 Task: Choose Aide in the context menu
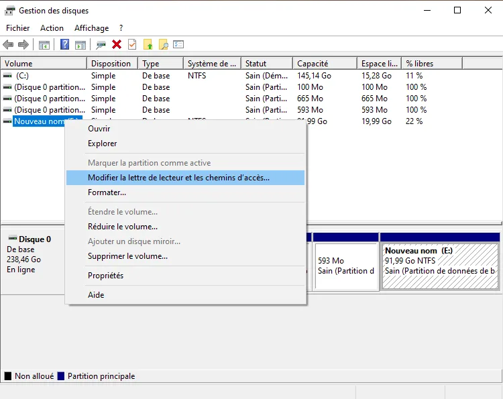185,295
